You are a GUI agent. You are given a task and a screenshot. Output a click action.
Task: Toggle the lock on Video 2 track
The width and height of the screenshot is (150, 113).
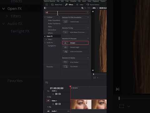53,94
